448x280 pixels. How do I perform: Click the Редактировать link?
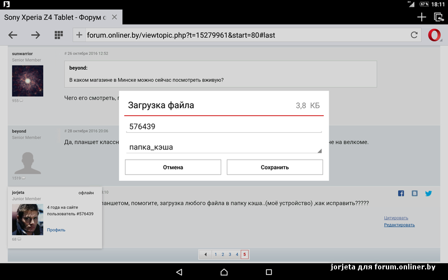click(399, 225)
